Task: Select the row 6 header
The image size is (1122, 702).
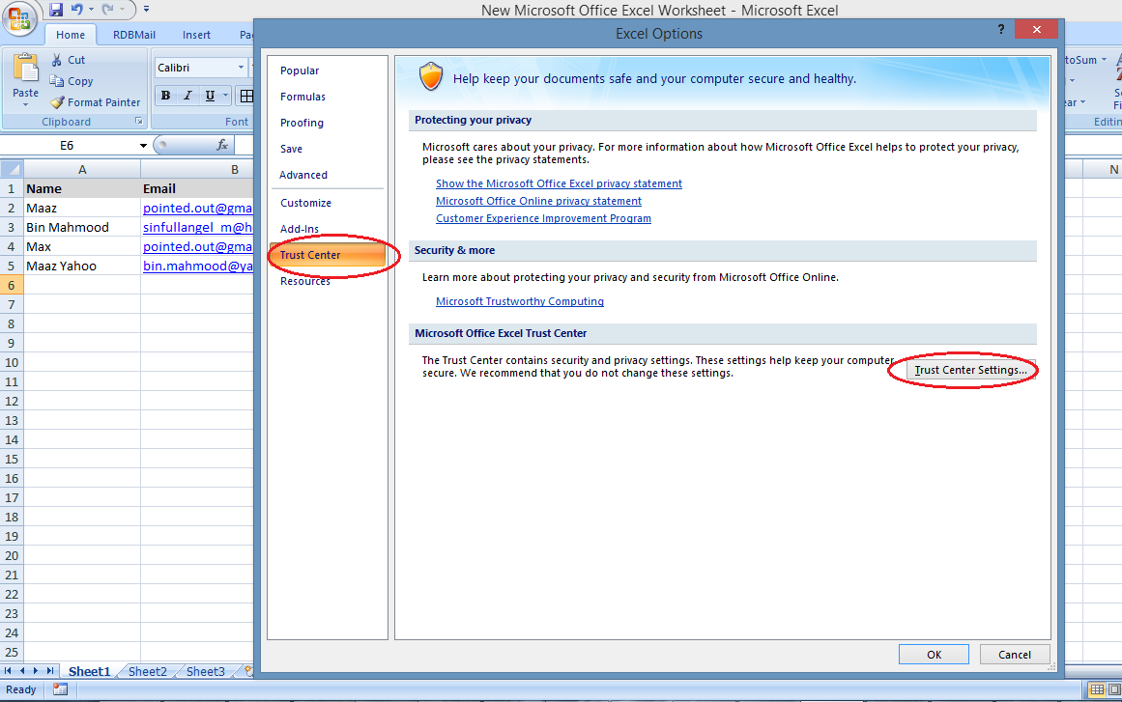Action: [12, 285]
